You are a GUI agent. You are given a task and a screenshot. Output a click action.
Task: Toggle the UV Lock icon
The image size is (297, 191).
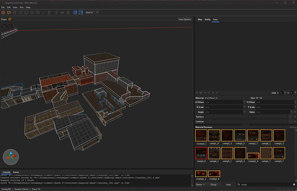pos(81,13)
